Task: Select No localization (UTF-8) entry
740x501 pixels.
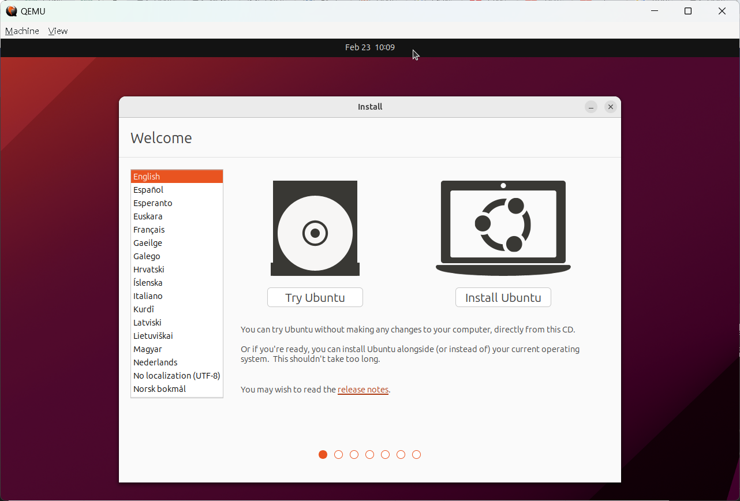Action: click(x=177, y=376)
